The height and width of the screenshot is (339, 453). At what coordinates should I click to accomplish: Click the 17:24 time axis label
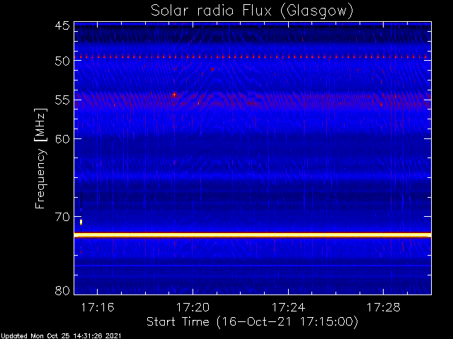[x=288, y=308]
